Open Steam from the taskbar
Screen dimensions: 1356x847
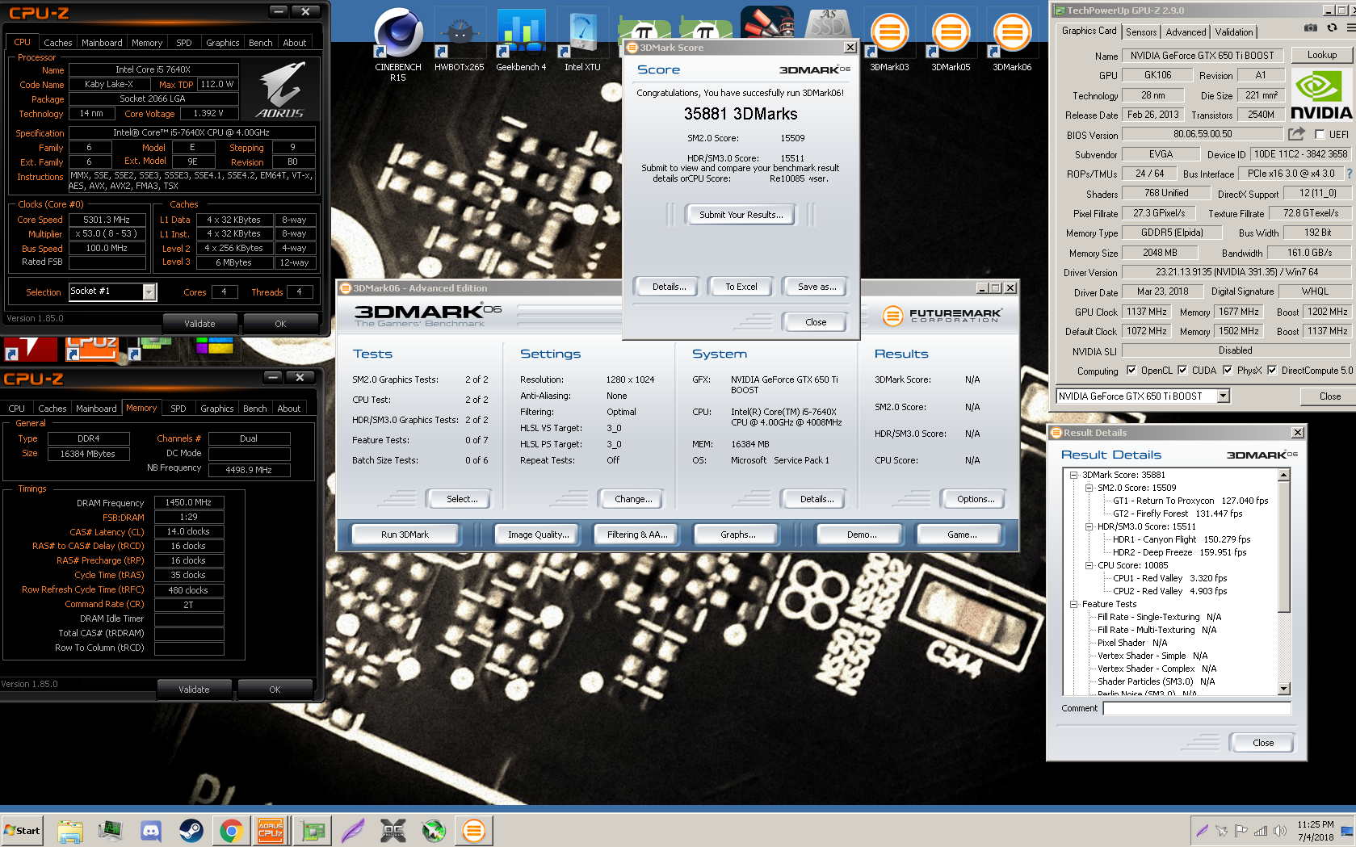[x=191, y=830]
